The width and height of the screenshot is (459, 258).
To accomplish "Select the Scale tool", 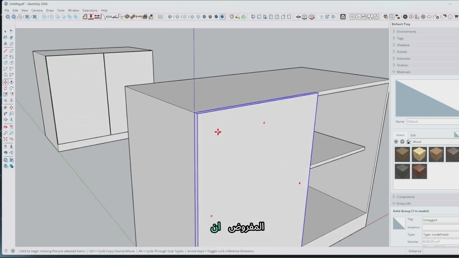I will pyautogui.click(x=5, y=94).
